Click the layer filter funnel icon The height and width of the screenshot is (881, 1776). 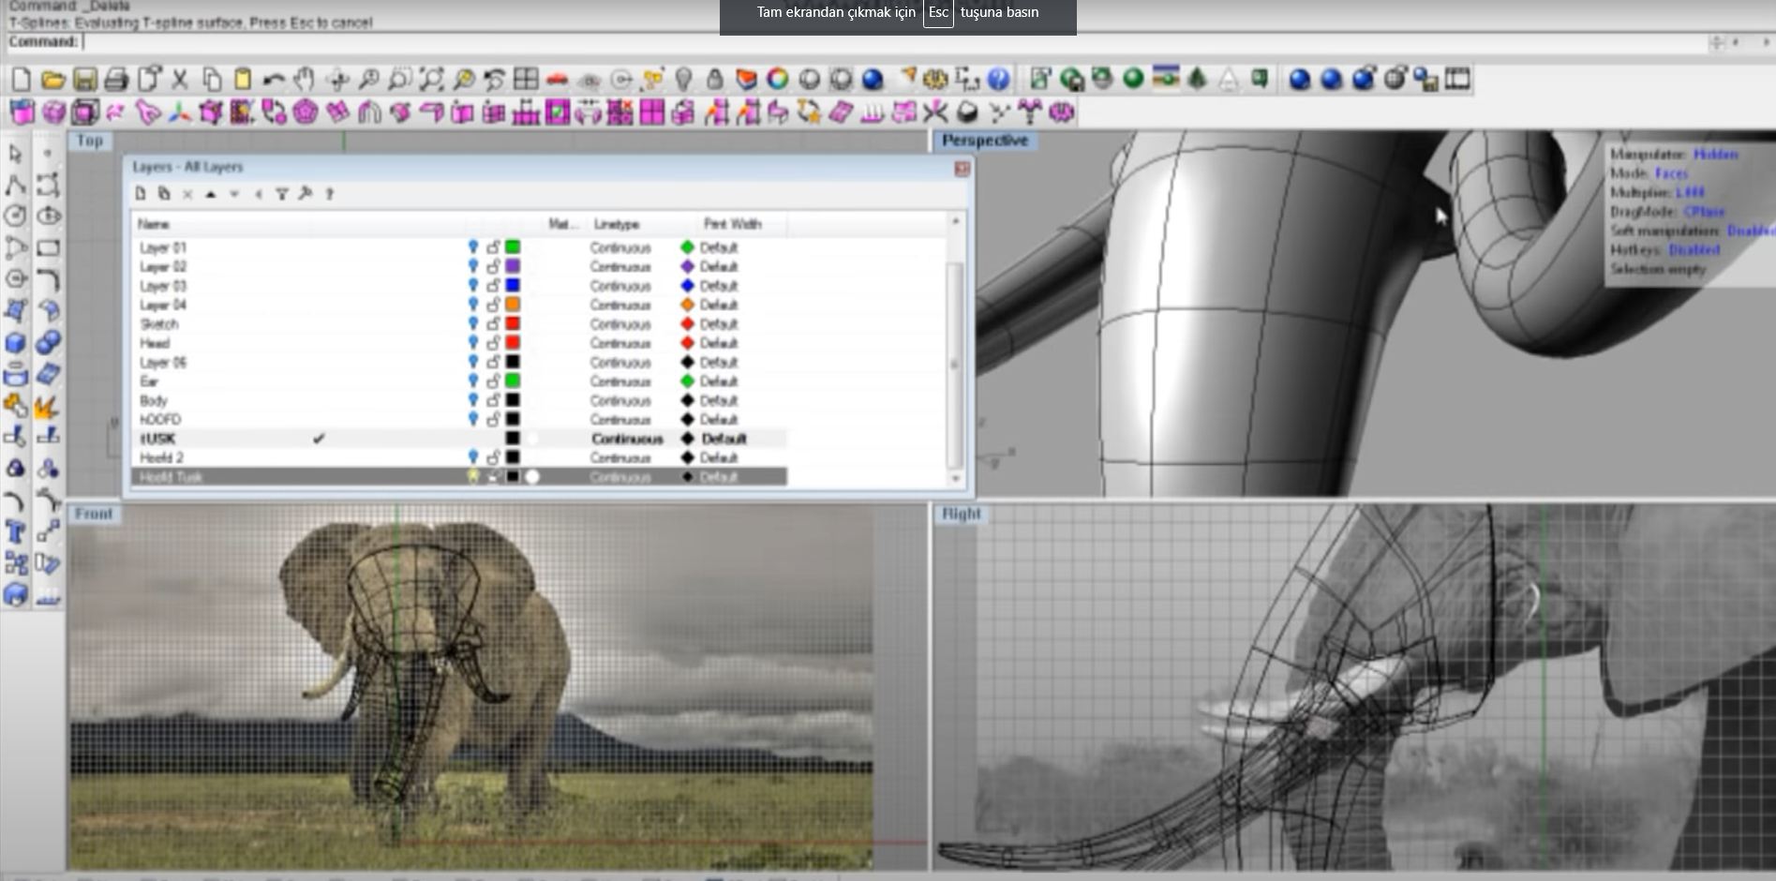pyautogui.click(x=281, y=194)
